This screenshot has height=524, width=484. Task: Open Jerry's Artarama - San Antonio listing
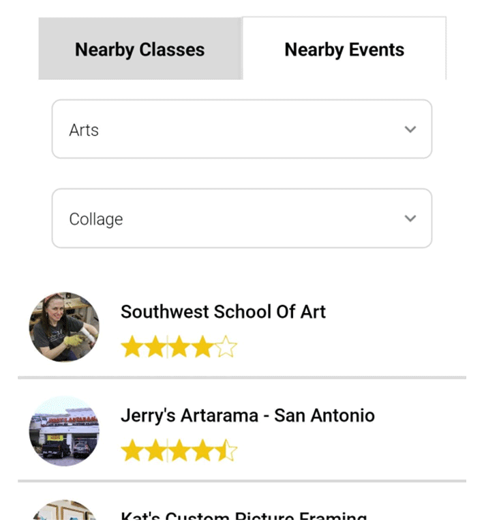tap(247, 416)
